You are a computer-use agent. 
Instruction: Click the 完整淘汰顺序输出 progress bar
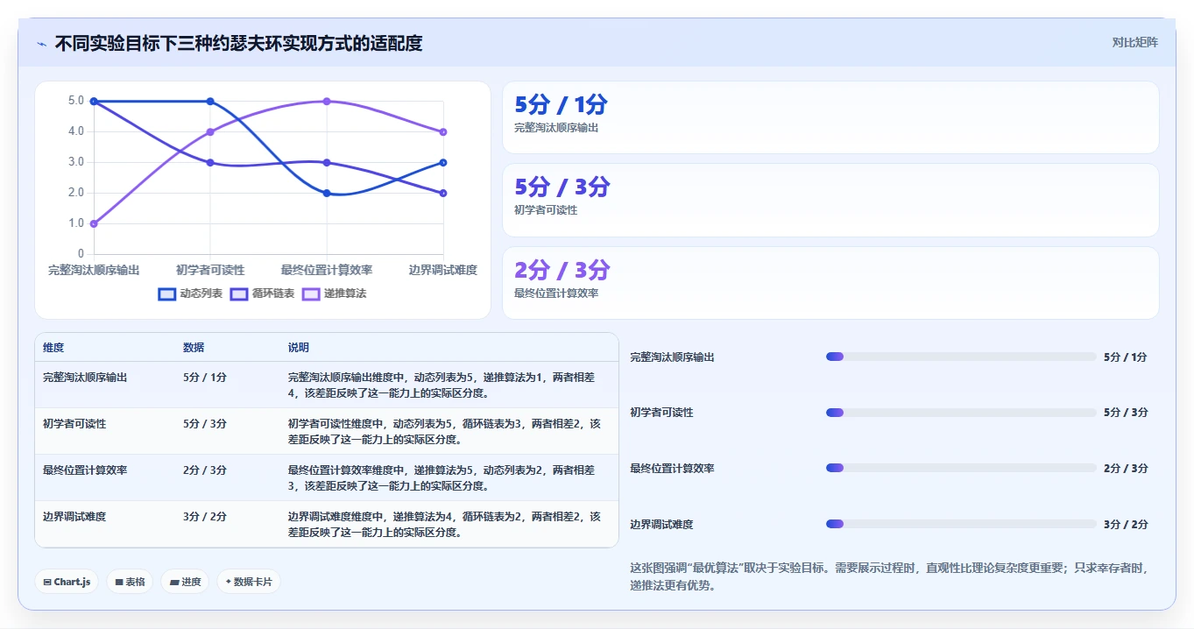point(961,357)
